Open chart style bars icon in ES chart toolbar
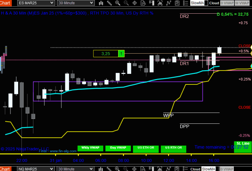Image resolution: width=252 pixels, height=171 pixels. [101, 3]
